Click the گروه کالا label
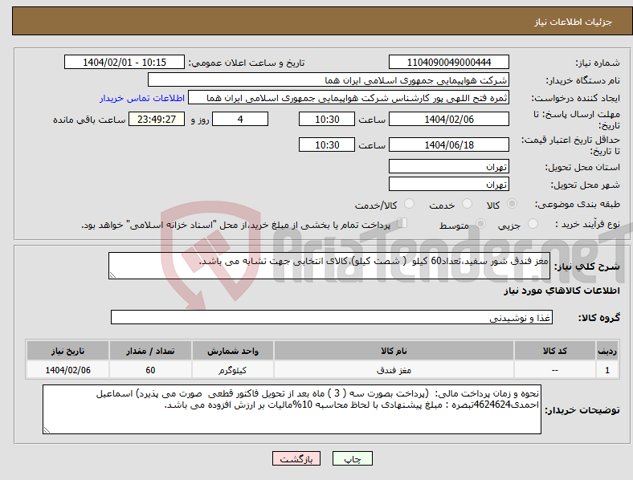Screen dimensions: 633x480 599,318
